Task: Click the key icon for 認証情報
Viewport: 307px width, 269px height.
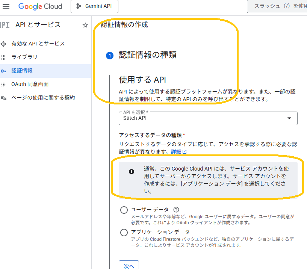Action: coord(4,71)
